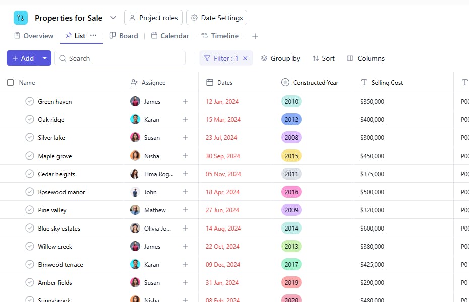
Task: Open the Group by menu
Action: coord(280,58)
